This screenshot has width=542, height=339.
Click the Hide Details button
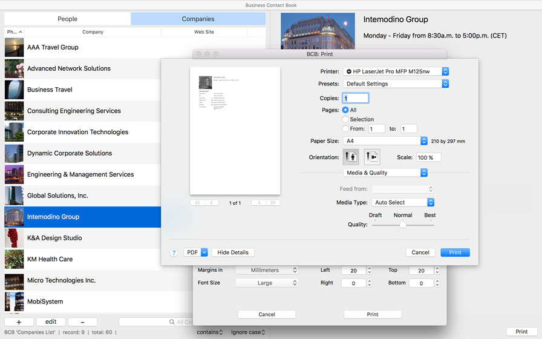(233, 252)
